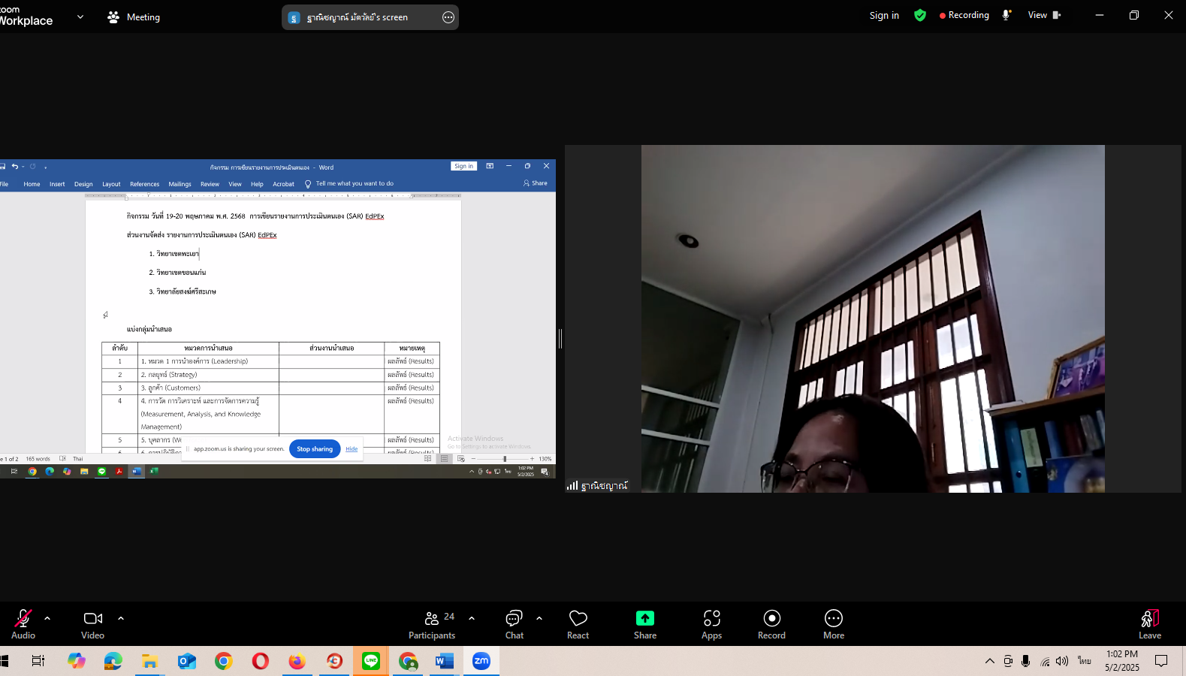Click Stop sharing button

coord(315,448)
